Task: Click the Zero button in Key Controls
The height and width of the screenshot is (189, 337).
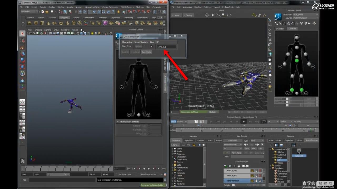Action: point(247,149)
